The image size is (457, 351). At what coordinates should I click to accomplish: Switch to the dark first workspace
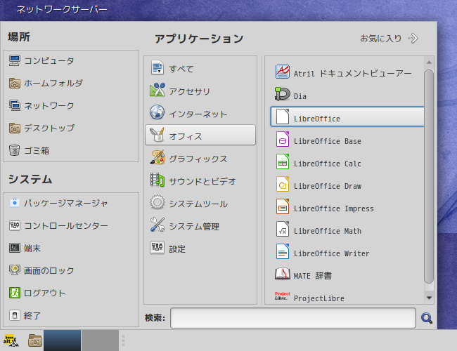click(x=62, y=340)
